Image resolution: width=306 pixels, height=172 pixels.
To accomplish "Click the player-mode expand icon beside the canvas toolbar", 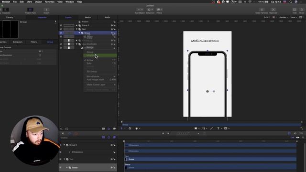I will point(302,129).
